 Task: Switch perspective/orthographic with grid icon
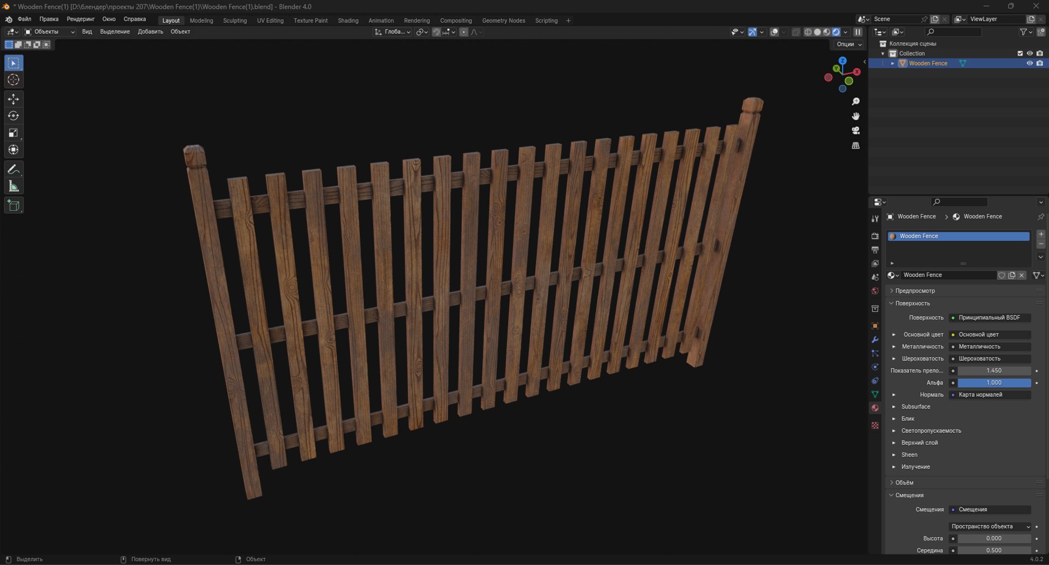(856, 145)
